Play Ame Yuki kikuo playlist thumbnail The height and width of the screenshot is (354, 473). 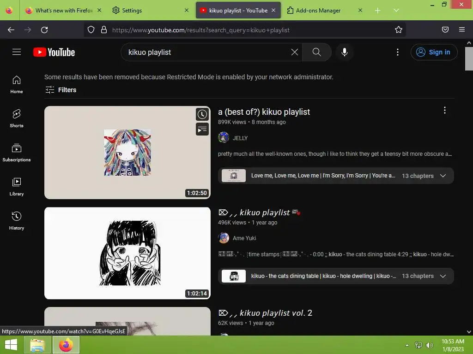(x=127, y=253)
